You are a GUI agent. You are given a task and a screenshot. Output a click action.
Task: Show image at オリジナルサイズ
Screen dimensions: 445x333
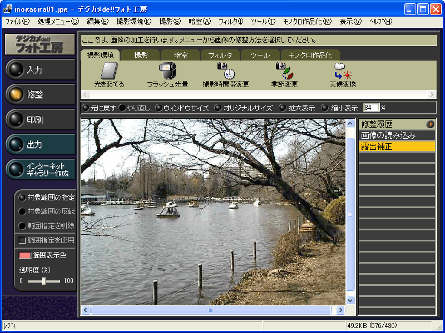pos(244,108)
